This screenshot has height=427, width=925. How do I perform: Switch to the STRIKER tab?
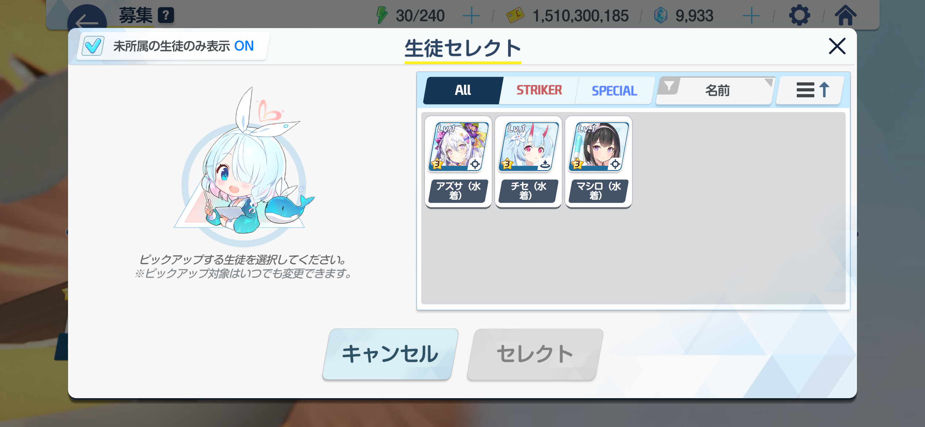pyautogui.click(x=539, y=90)
